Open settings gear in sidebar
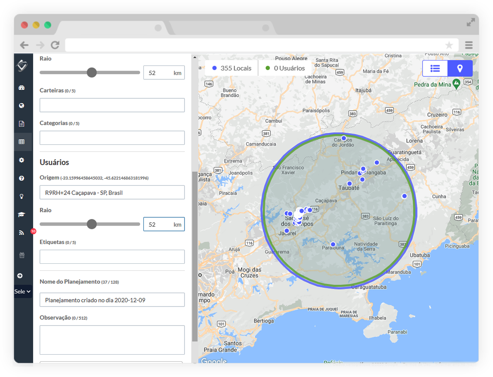493x377 pixels. pos(22,160)
